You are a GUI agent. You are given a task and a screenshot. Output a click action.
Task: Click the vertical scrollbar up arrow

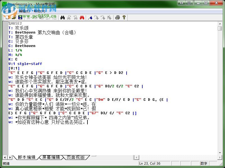(x=220, y=24)
